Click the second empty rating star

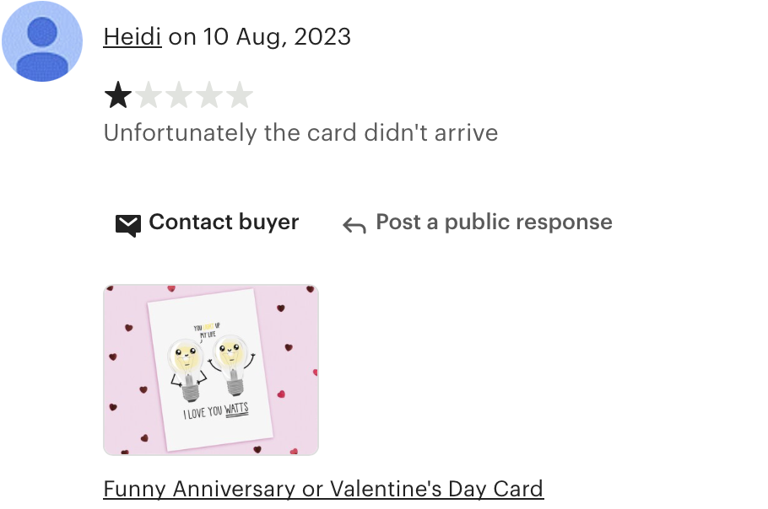[x=149, y=95]
